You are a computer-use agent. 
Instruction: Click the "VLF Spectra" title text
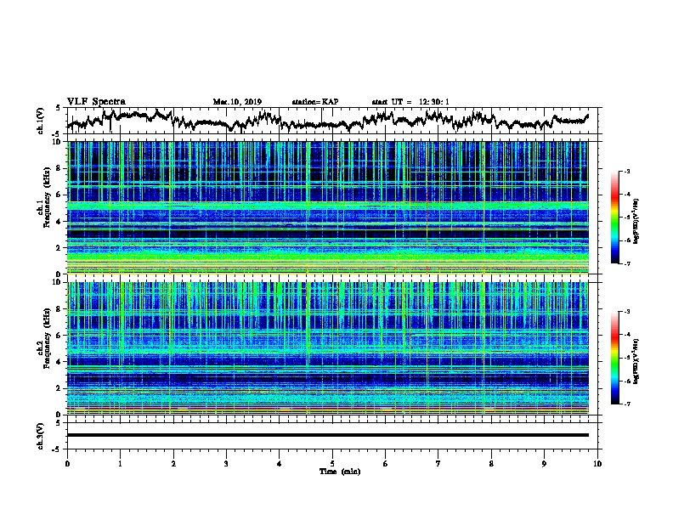96,102
